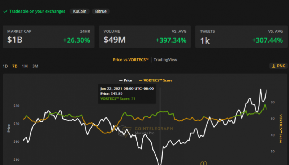Viewport: 289px width, 165px height.
Task: Toggle the VORTECS Score legend series
Action: [155, 80]
